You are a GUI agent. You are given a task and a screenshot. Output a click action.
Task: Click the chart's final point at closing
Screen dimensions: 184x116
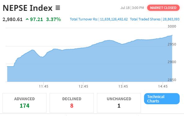click(x=172, y=35)
